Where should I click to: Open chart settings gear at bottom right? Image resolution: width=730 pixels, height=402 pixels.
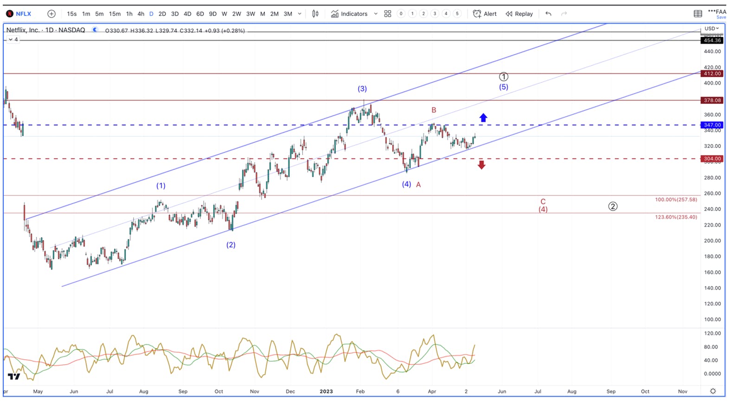pos(713,391)
